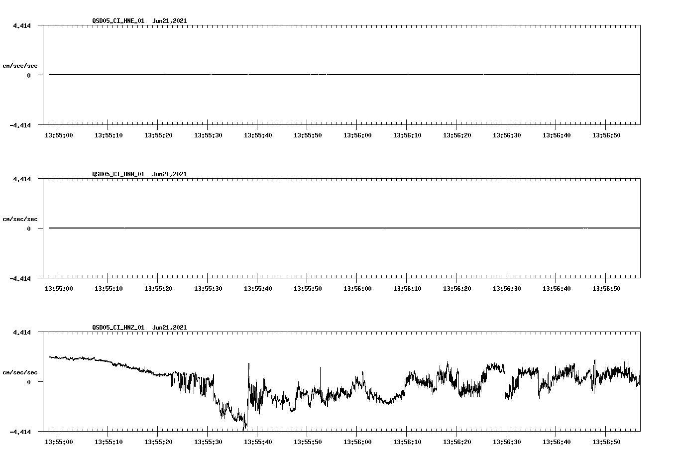Pick 13:55:10 time label under HNZ plot

pos(109,442)
